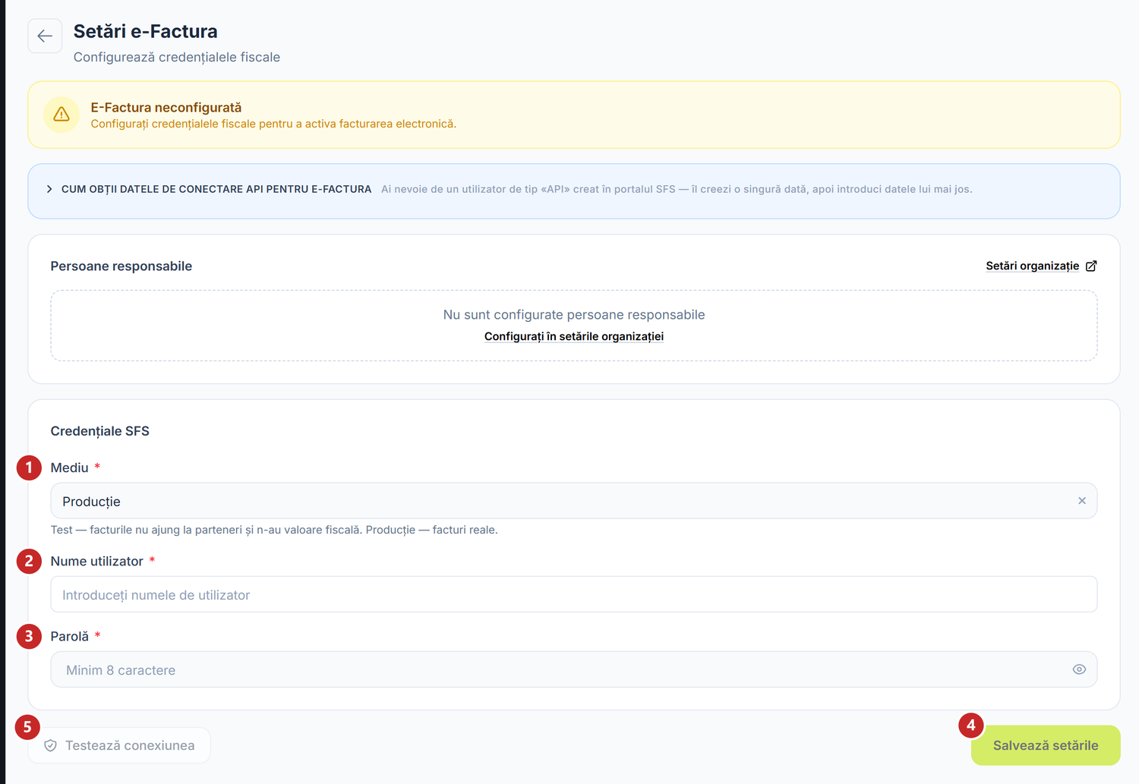Click the Credențiale SFS heading

pyautogui.click(x=100, y=431)
